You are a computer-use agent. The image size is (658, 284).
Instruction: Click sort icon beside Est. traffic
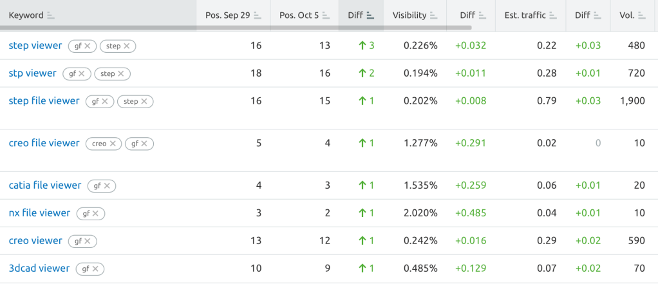553,15
